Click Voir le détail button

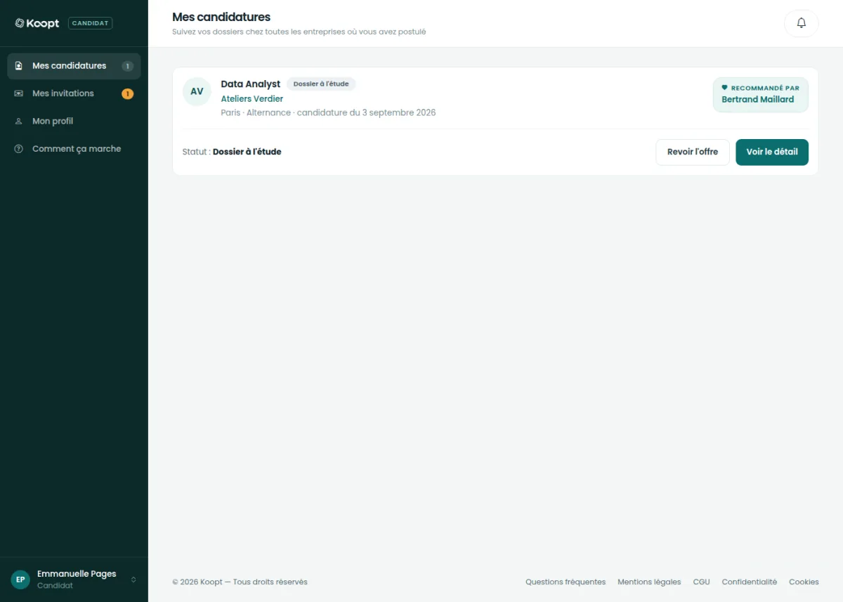pyautogui.click(x=772, y=152)
